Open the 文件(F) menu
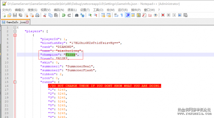Viewport: 214px width, 118px height. (x=7, y=10)
